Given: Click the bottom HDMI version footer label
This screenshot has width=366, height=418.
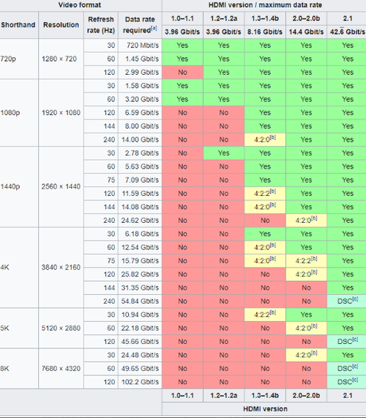Looking at the screenshot, I should click(x=265, y=409).
